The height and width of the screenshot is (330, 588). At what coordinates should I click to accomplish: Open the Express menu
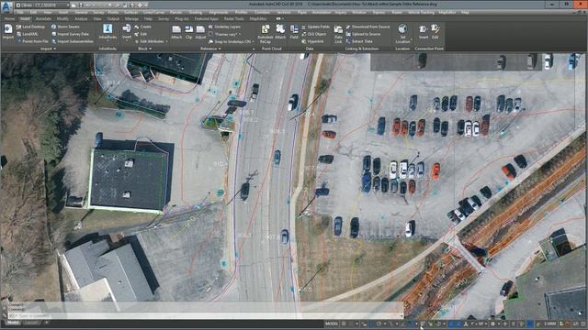(x=379, y=12)
